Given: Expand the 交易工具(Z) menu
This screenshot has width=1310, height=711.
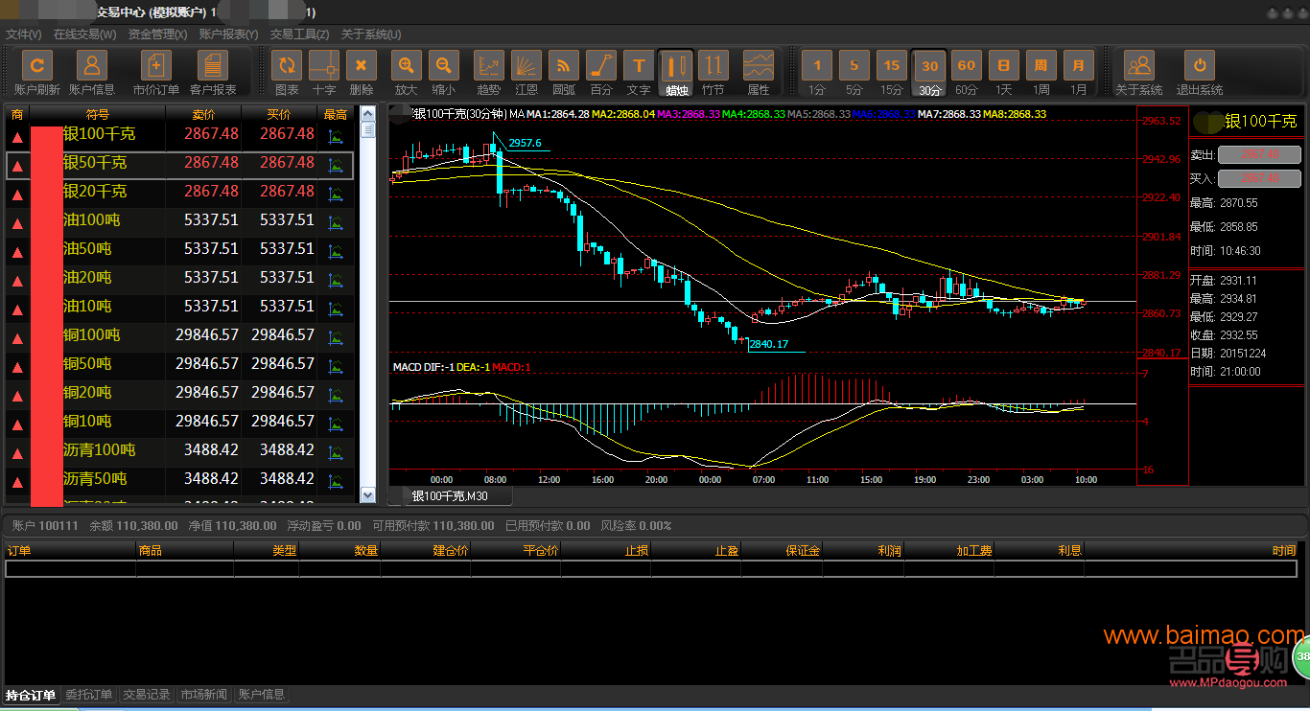Looking at the screenshot, I should pyautogui.click(x=299, y=34).
